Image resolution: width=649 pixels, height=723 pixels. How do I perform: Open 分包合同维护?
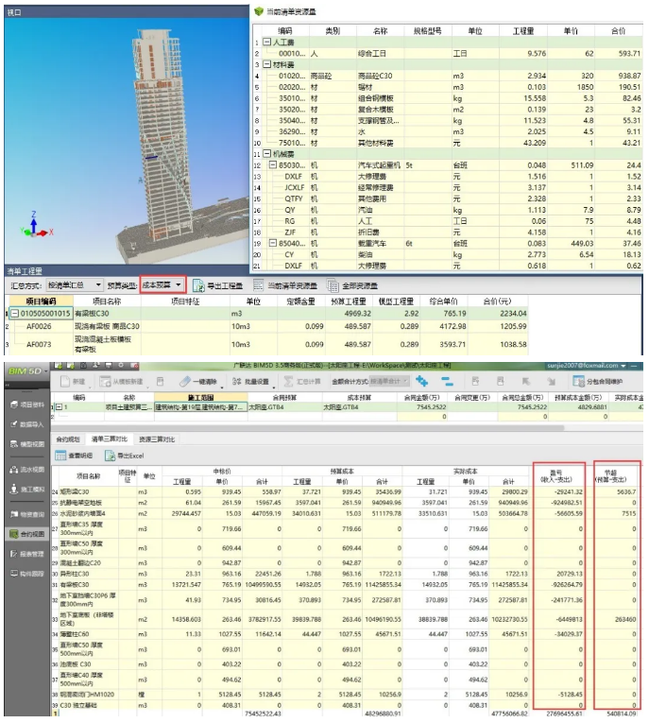(597, 381)
